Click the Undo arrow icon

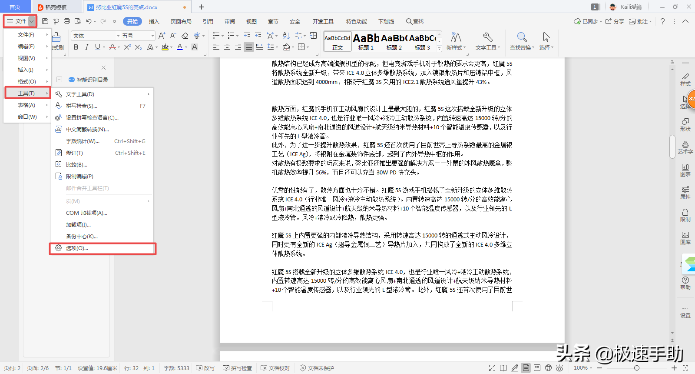click(89, 21)
